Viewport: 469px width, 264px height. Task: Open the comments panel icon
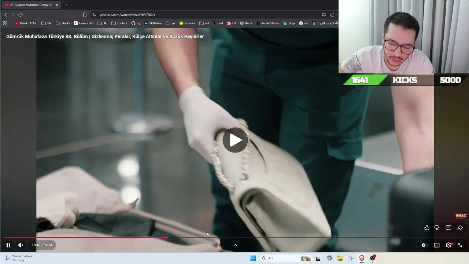[448, 228]
